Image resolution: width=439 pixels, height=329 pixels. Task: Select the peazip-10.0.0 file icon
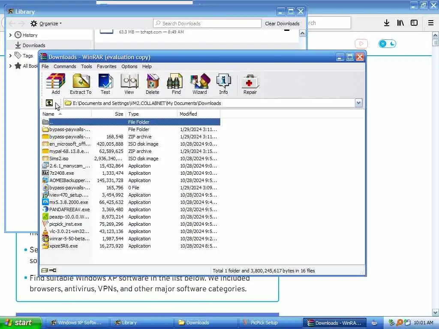pyautogui.click(x=45, y=216)
